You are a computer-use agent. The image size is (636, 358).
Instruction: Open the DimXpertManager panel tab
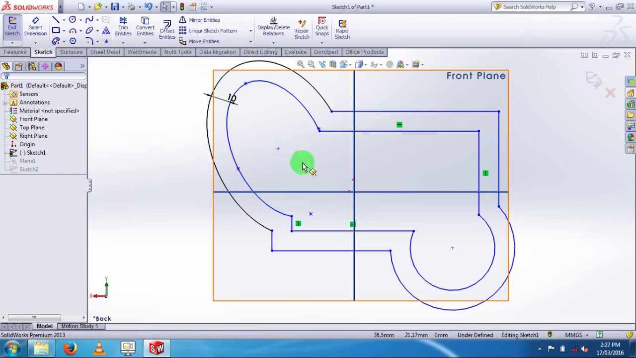(45, 66)
